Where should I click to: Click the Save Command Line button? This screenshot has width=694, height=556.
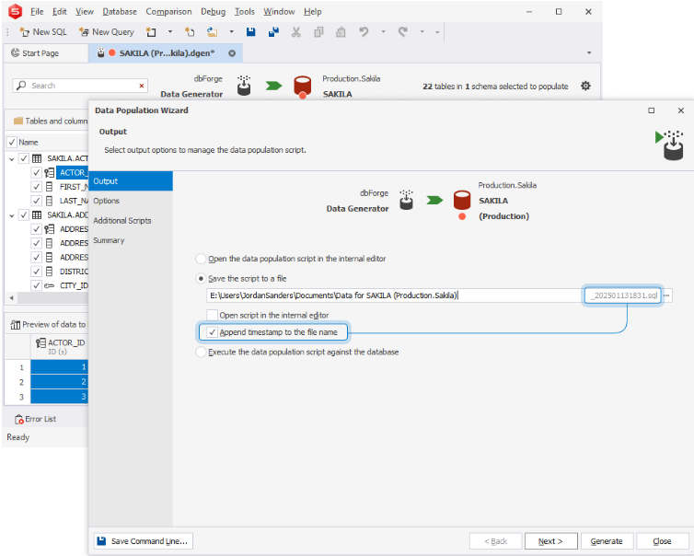[x=144, y=541]
